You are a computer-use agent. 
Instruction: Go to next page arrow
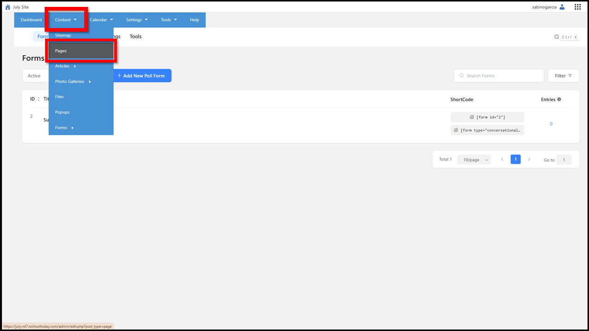pos(529,159)
